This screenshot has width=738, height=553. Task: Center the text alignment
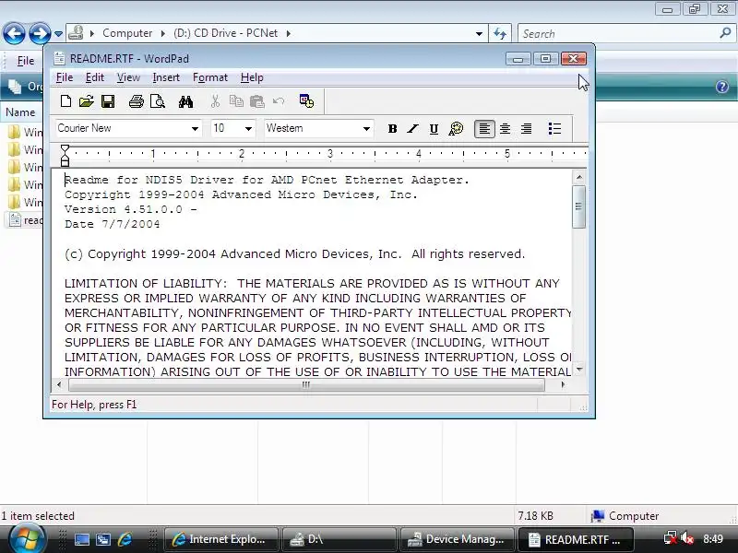(505, 129)
